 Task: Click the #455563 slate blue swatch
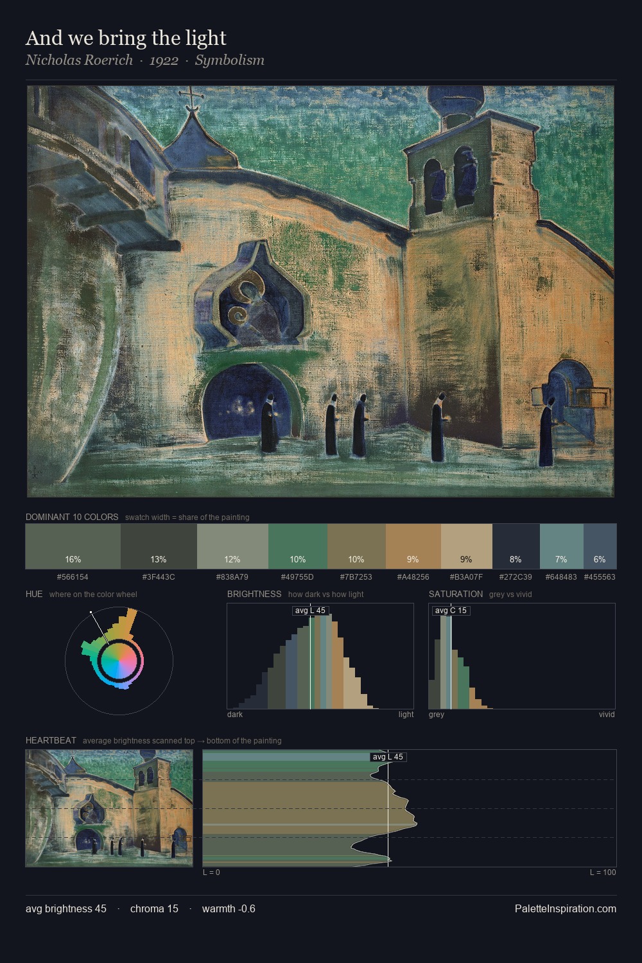600,546
